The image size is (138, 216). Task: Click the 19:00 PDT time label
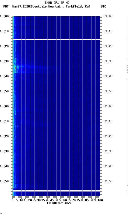(4, 106)
